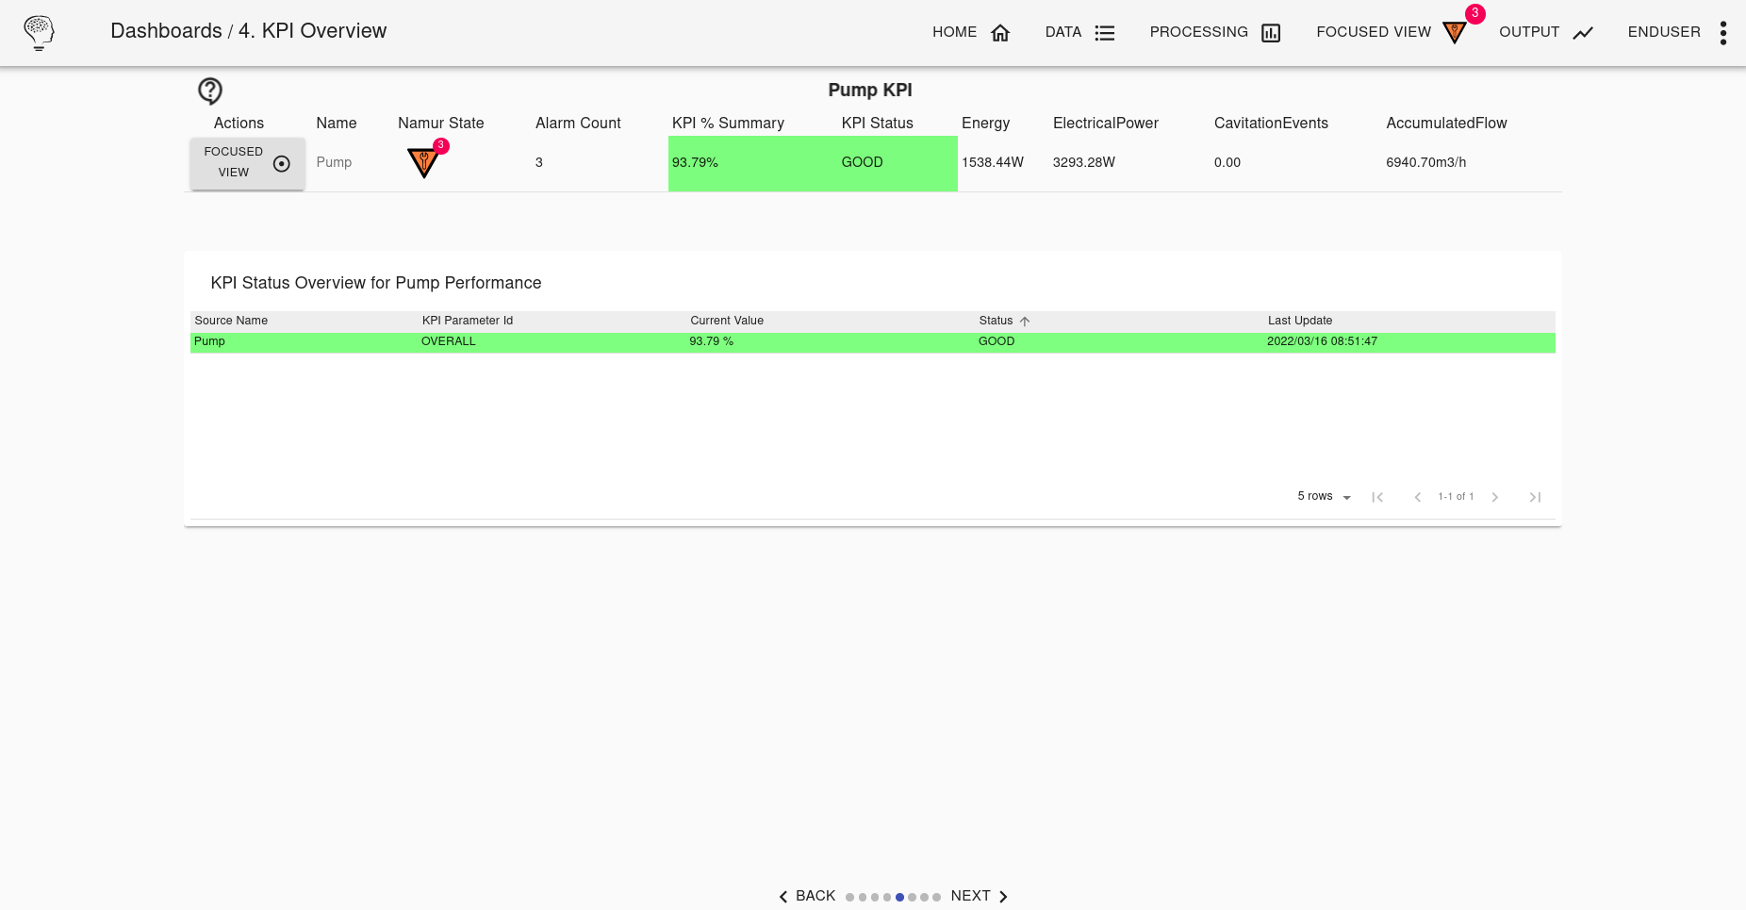Click the ElectricalPower value 3293.28W
The image size is (1746, 910).
pos(1084,162)
